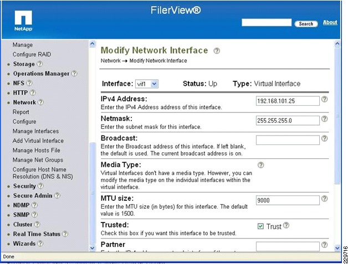Open help icon beside Secure Admin
Screen dimensions: 348x264
tap(57, 195)
